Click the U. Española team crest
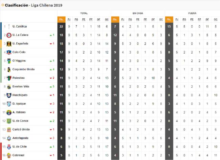Viewport: 220px width, 160px height. click(x=8, y=44)
